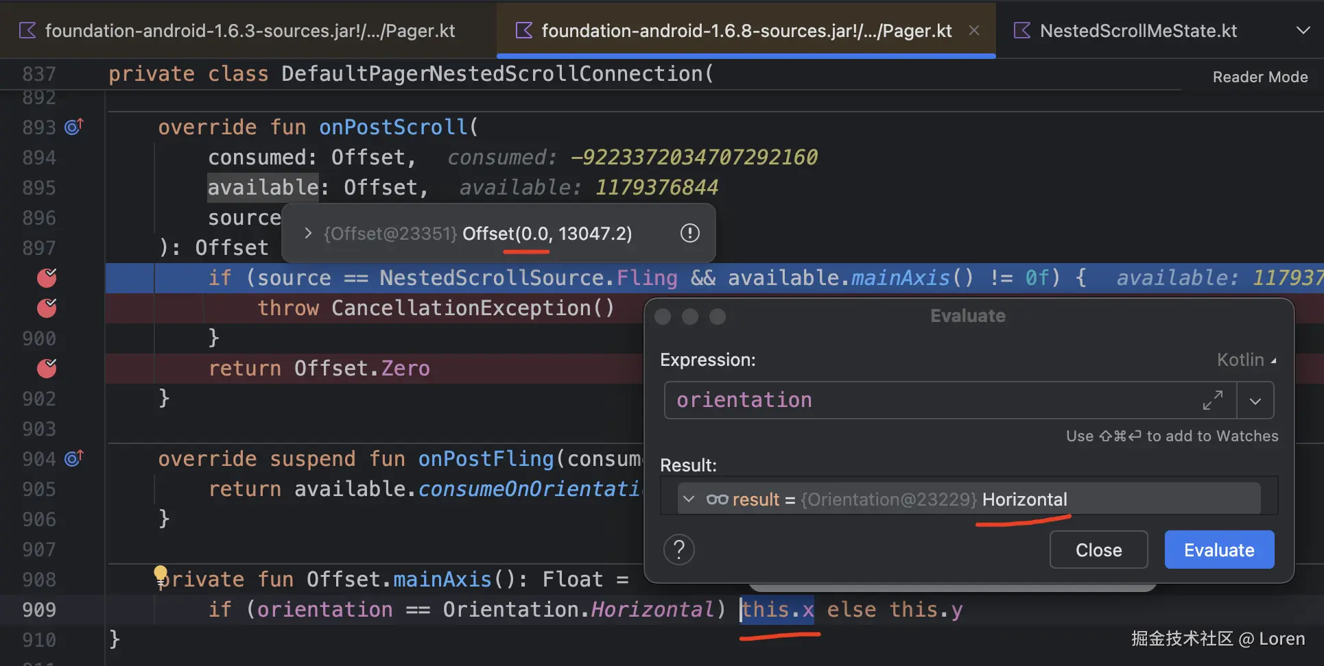Click the expand expression field icon in Evaluate
This screenshot has height=666, width=1324.
pyautogui.click(x=1212, y=400)
